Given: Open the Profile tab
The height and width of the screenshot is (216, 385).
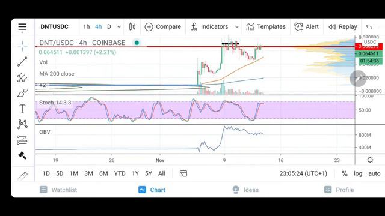Looking at the screenshot, I should (x=339, y=190).
